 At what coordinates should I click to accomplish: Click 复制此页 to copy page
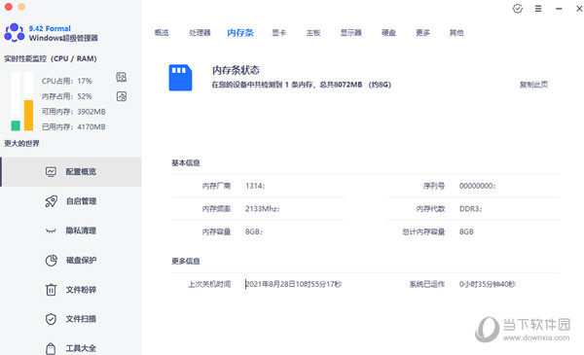pyautogui.click(x=533, y=85)
